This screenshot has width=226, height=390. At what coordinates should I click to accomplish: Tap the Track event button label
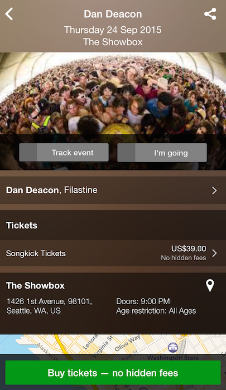73,153
